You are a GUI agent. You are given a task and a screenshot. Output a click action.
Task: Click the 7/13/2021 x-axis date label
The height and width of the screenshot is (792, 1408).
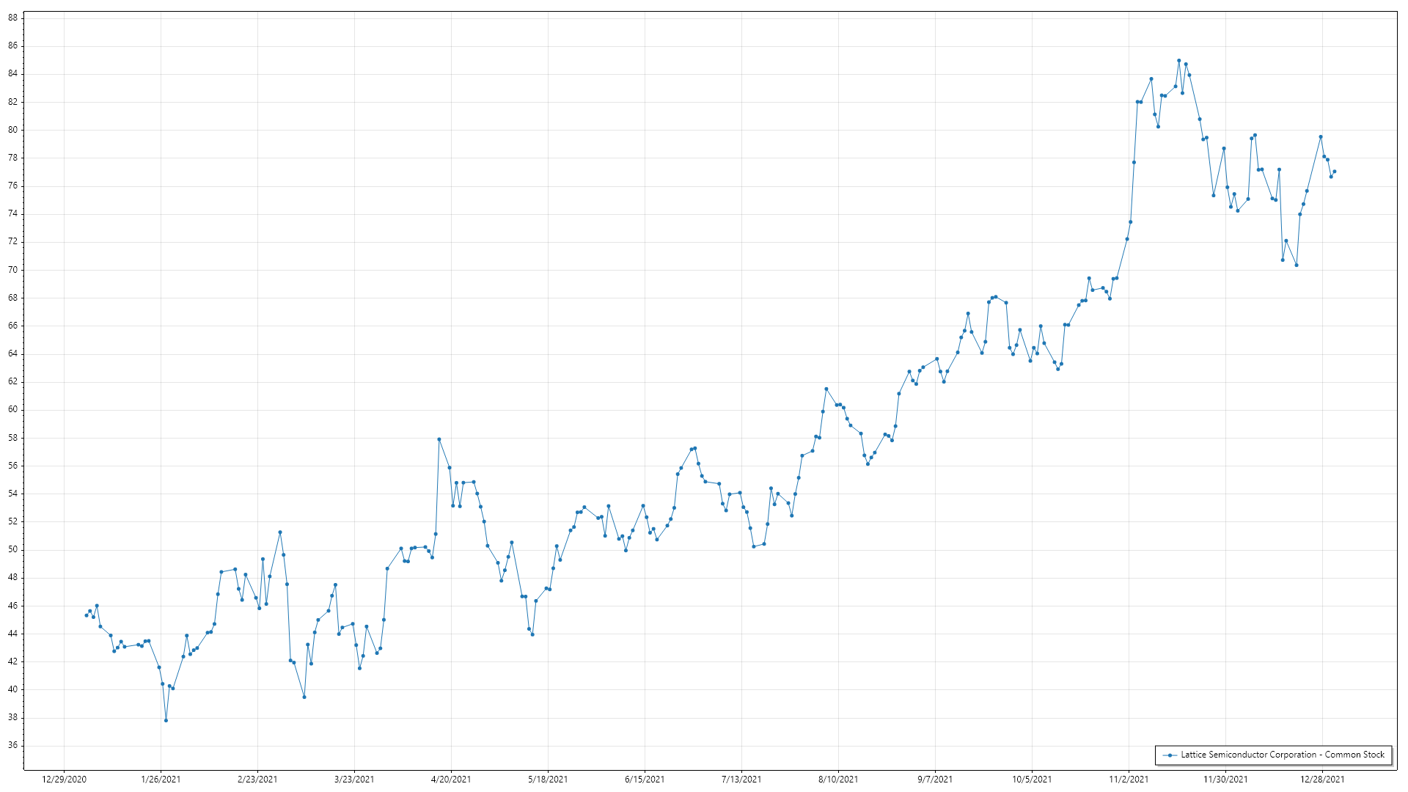pyautogui.click(x=741, y=780)
